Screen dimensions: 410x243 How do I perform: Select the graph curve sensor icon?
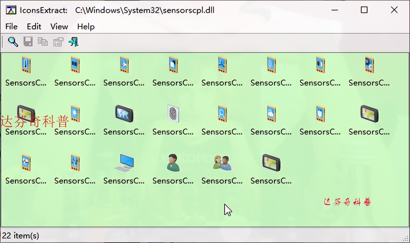pyautogui.click(x=75, y=163)
